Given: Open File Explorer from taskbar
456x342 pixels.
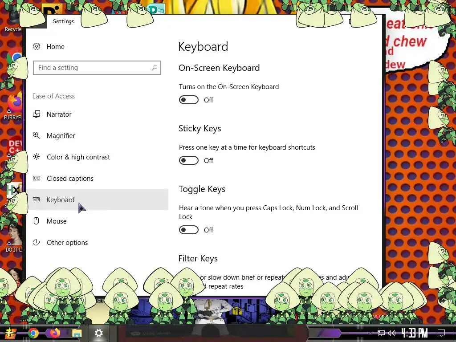Looking at the screenshot, I should (77, 333).
